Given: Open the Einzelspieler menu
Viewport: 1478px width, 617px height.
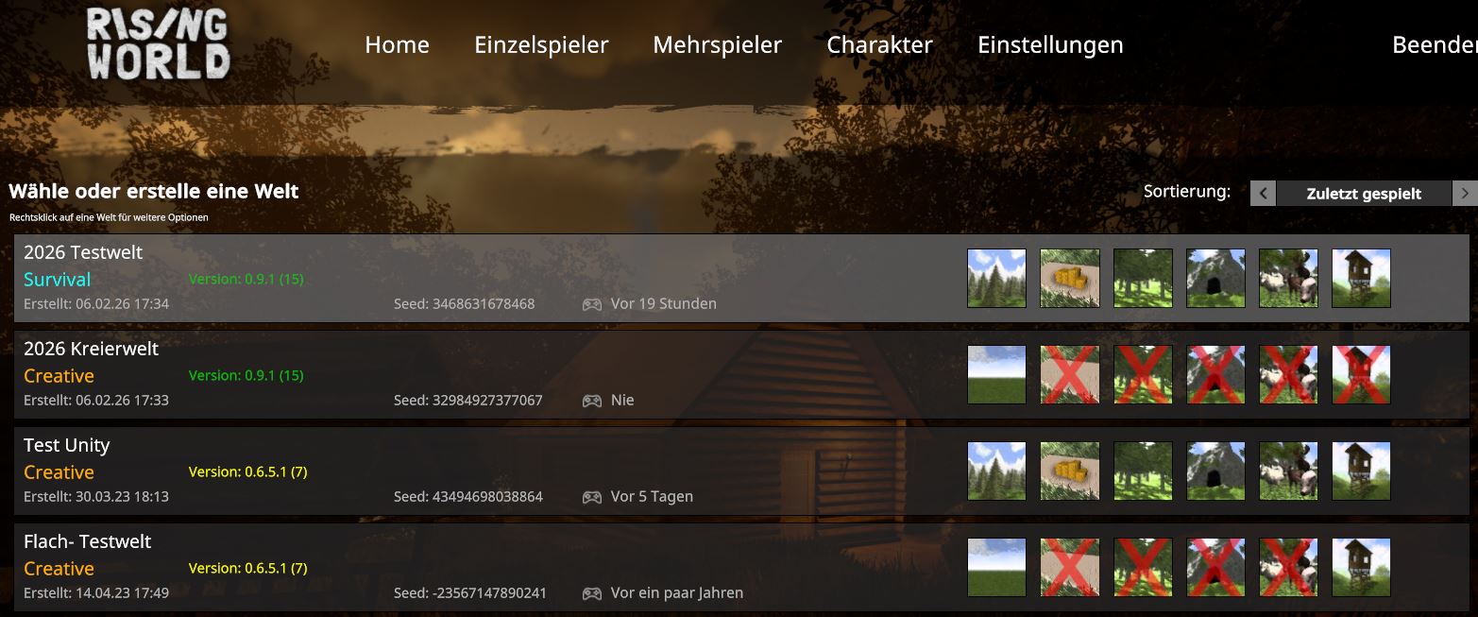Looking at the screenshot, I should pyautogui.click(x=541, y=44).
